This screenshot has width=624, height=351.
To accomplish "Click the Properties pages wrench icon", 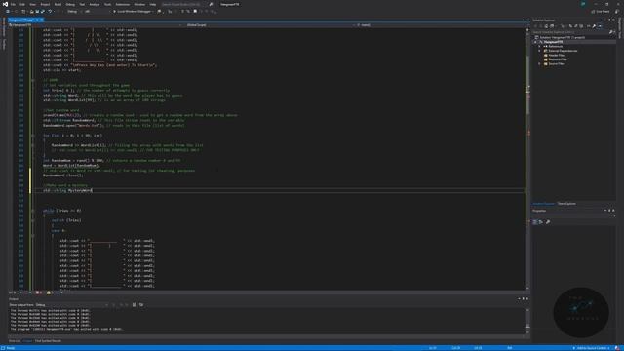I will 548,222.
